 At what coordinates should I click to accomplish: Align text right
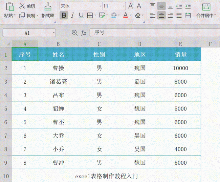click(x=170, y=15)
